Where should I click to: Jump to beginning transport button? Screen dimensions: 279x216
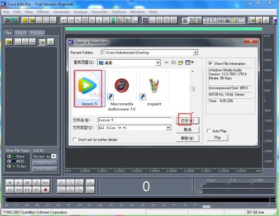9,190
